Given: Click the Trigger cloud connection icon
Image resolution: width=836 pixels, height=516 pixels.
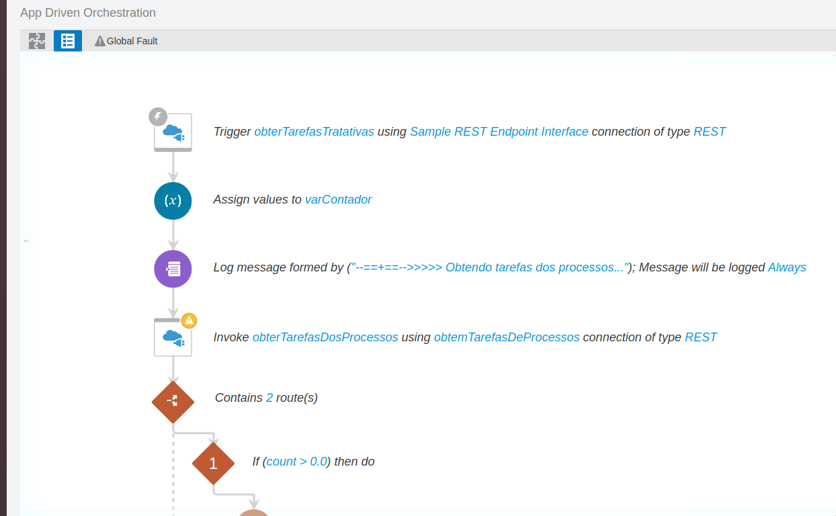Looking at the screenshot, I should [x=173, y=132].
